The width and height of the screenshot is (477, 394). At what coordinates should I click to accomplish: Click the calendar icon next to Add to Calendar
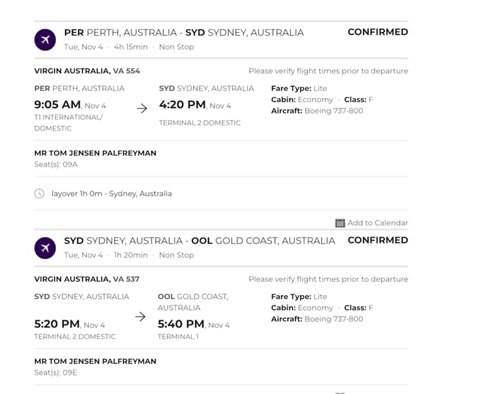340,223
